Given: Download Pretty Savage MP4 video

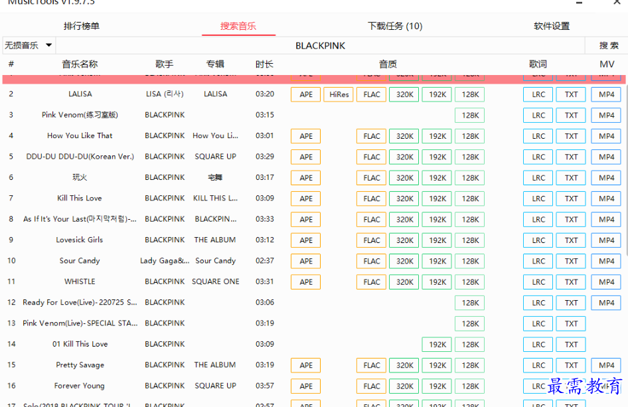Looking at the screenshot, I should 606,365.
